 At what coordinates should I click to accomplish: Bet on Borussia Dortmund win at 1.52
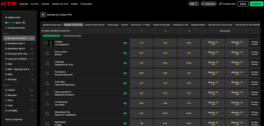click(189, 73)
